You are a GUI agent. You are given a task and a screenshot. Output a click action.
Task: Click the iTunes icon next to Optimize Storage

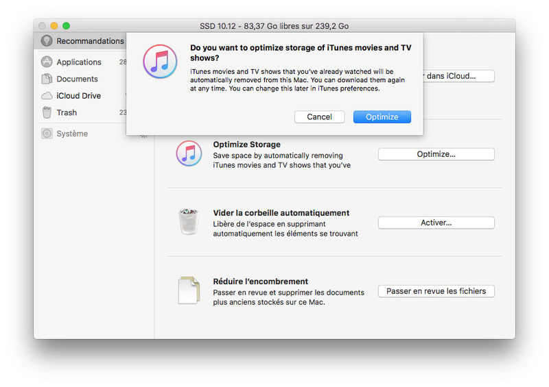pos(189,153)
